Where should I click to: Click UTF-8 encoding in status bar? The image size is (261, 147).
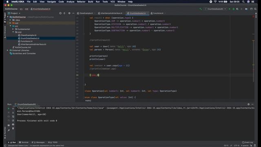click(237, 145)
